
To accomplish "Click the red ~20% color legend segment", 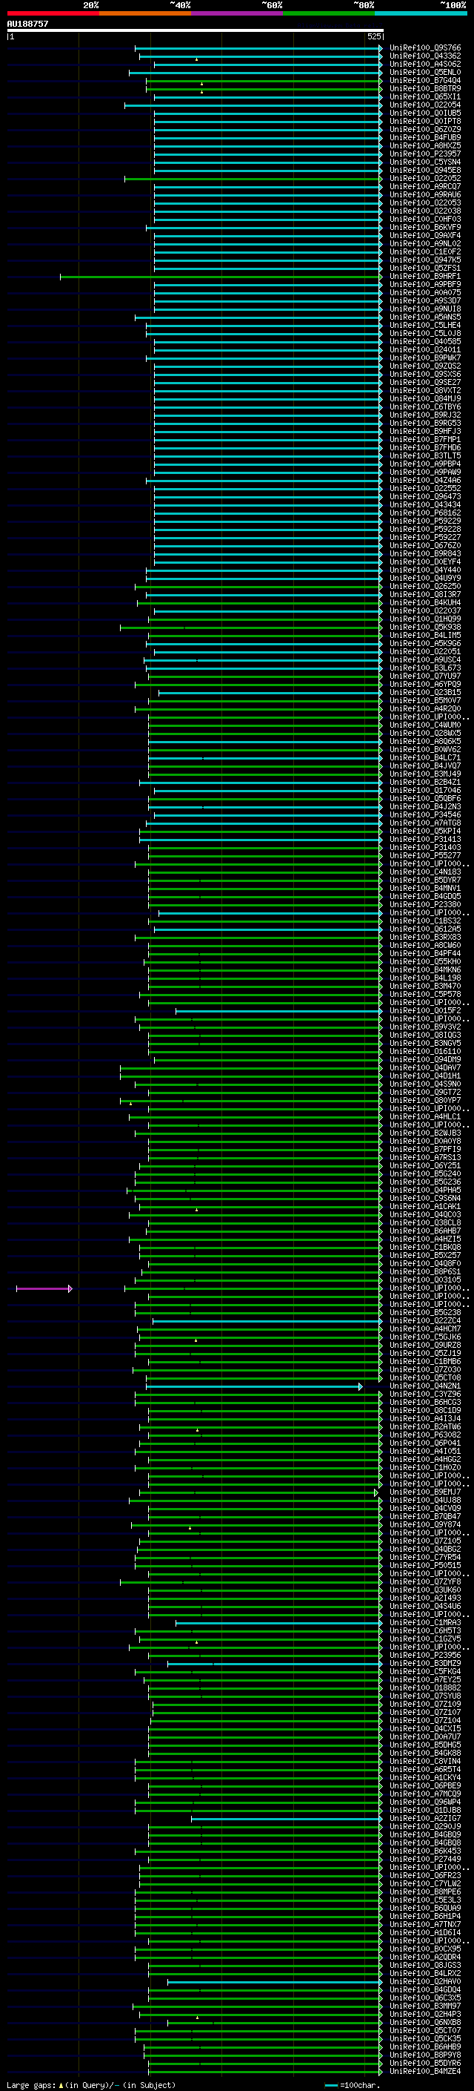I will (x=53, y=13).
